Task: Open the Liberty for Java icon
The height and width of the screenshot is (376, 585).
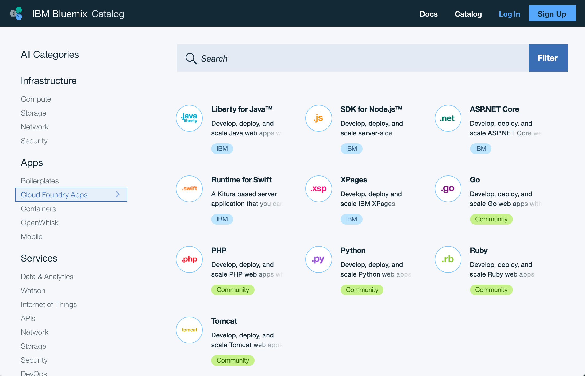Action: point(189,118)
